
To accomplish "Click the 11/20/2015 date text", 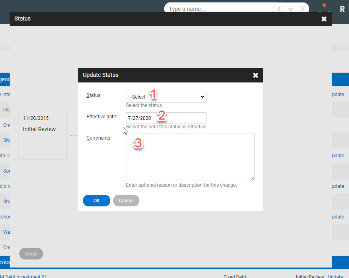I will 36,118.
